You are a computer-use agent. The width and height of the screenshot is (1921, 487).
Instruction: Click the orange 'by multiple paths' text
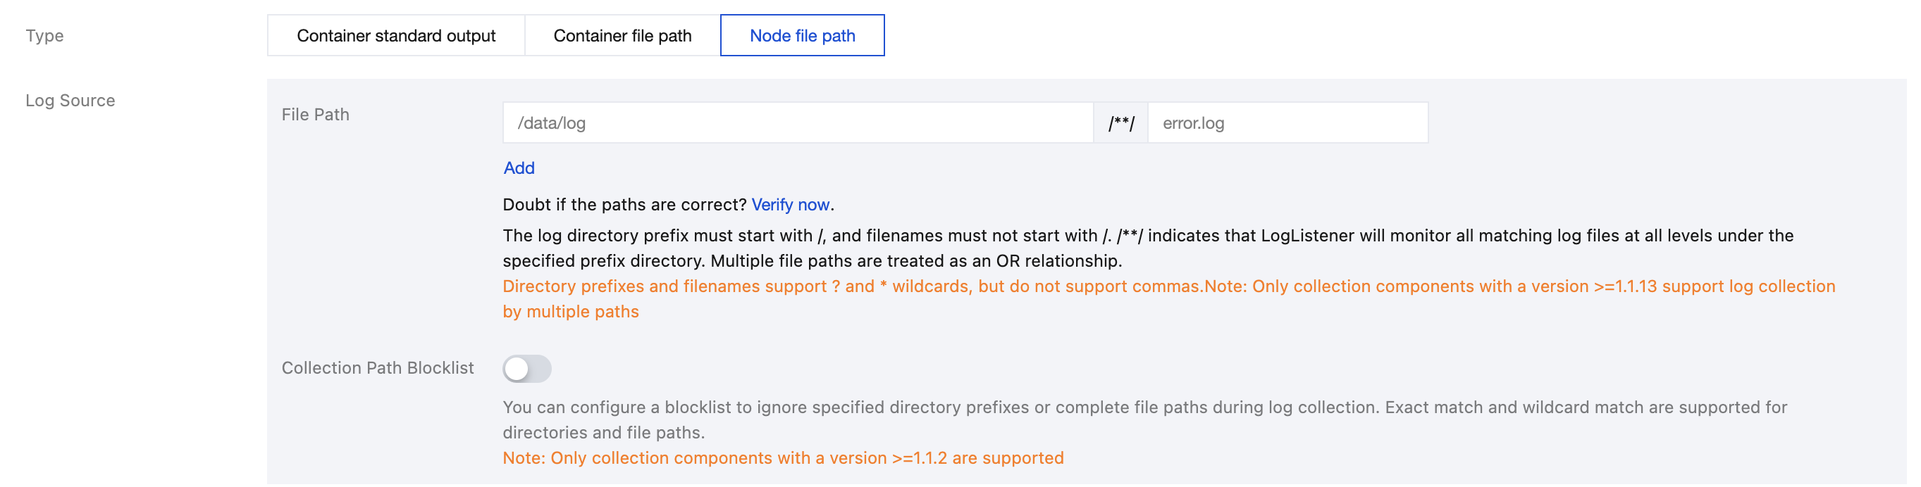[571, 312]
